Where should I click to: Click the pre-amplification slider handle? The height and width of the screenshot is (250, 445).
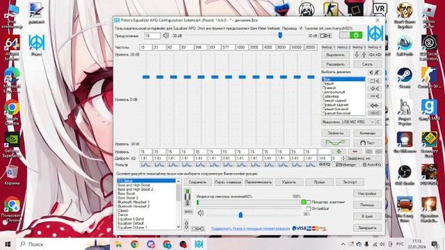coord(280,35)
